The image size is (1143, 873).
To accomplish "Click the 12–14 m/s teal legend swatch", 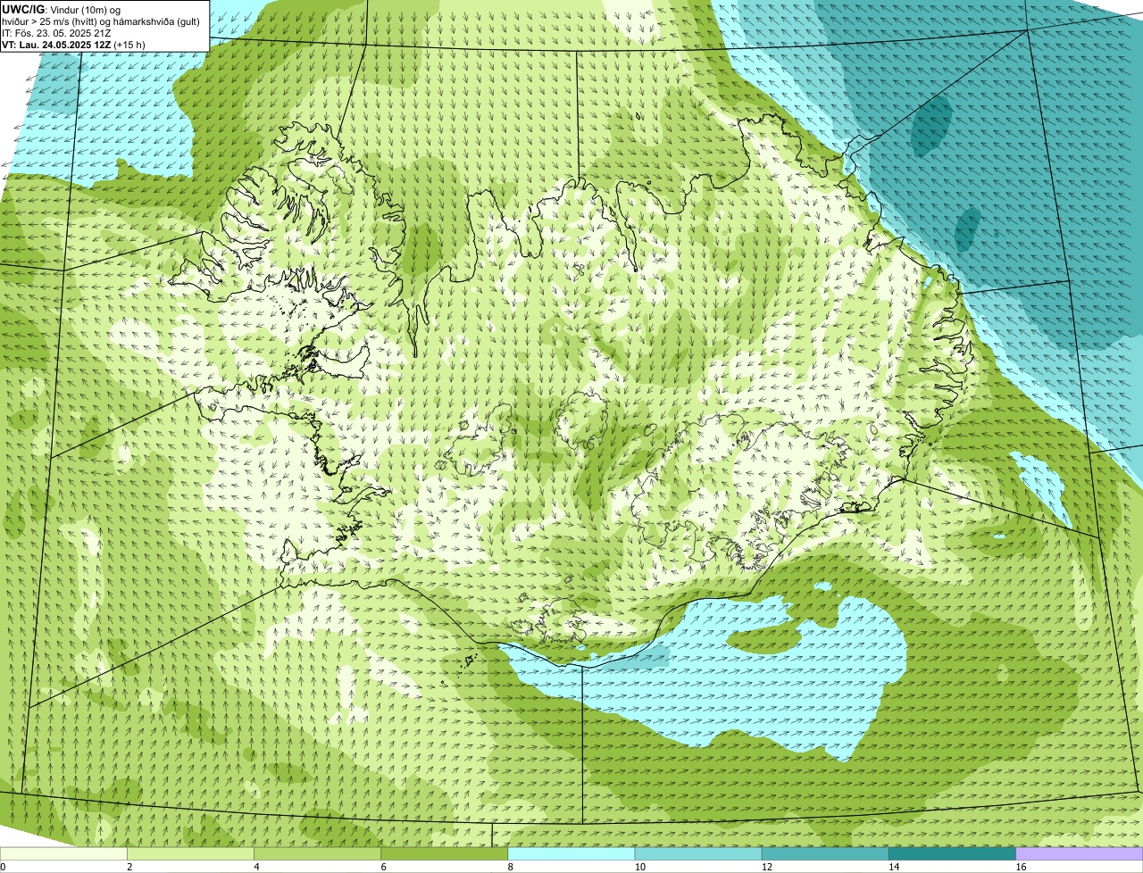I will [825, 854].
